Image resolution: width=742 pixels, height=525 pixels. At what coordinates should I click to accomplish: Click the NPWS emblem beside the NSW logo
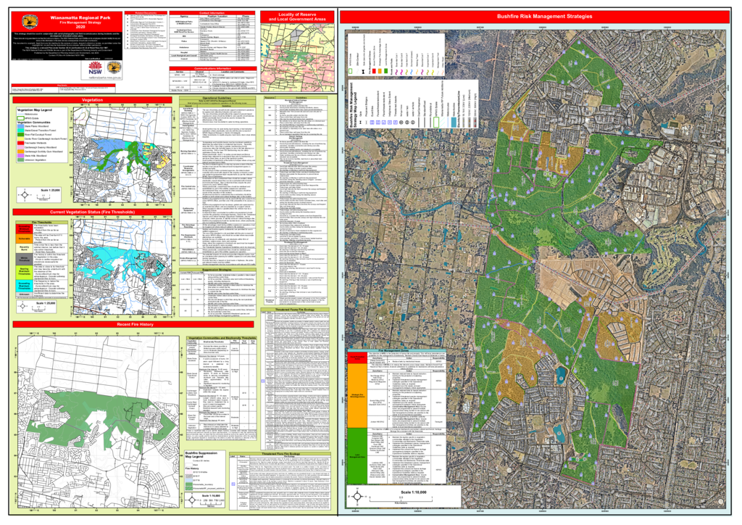coord(112,67)
